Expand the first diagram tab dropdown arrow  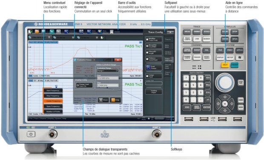49,37
